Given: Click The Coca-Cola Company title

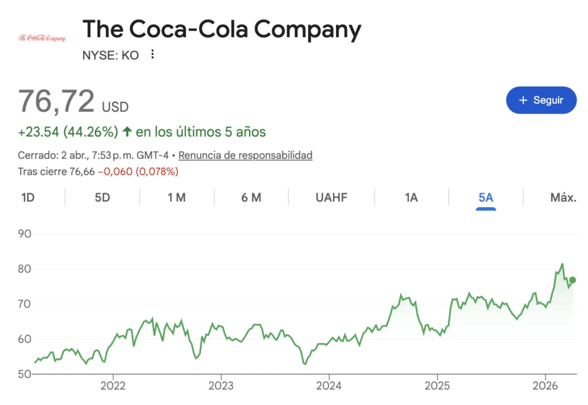Looking at the screenshot, I should (x=222, y=29).
